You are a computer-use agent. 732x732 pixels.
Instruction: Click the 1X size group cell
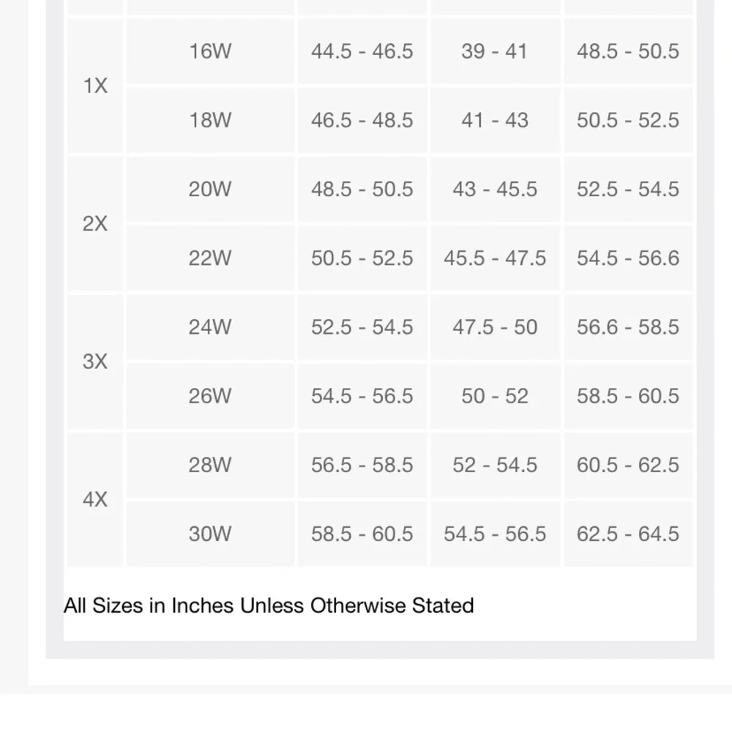[x=95, y=86]
